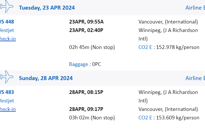Open the check-in link for WS 448
Image resolution: width=205 pixels, height=129 pixels.
(x=8, y=39)
